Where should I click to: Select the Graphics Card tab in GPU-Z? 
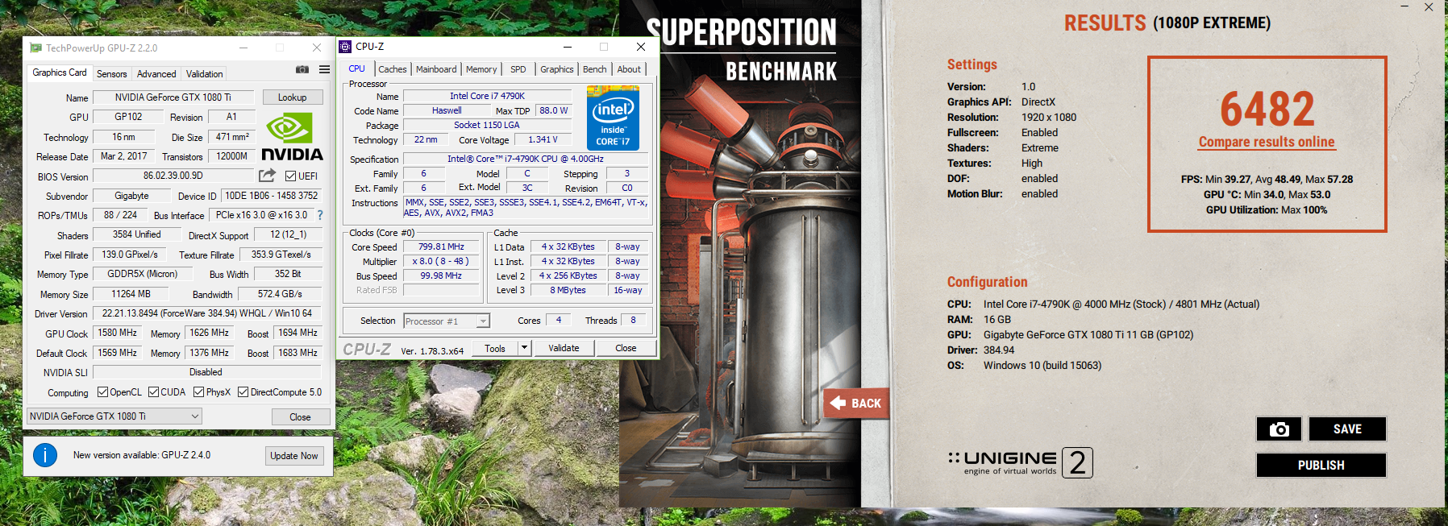coord(60,72)
